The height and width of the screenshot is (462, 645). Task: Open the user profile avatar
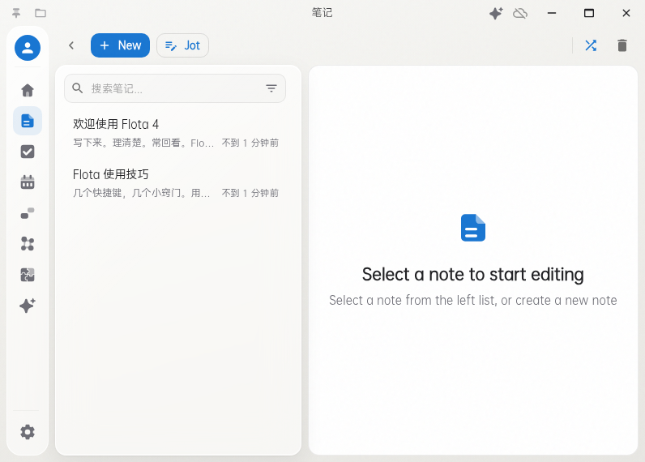(x=28, y=48)
